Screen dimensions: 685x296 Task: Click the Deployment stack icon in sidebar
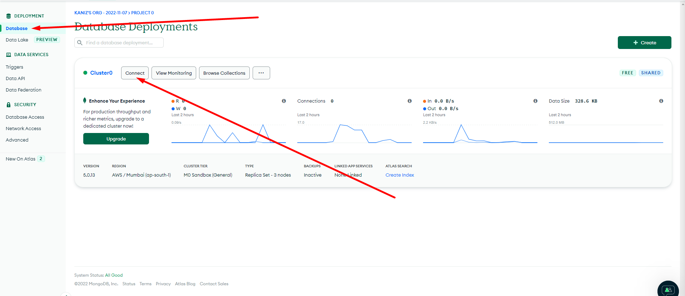coord(9,16)
